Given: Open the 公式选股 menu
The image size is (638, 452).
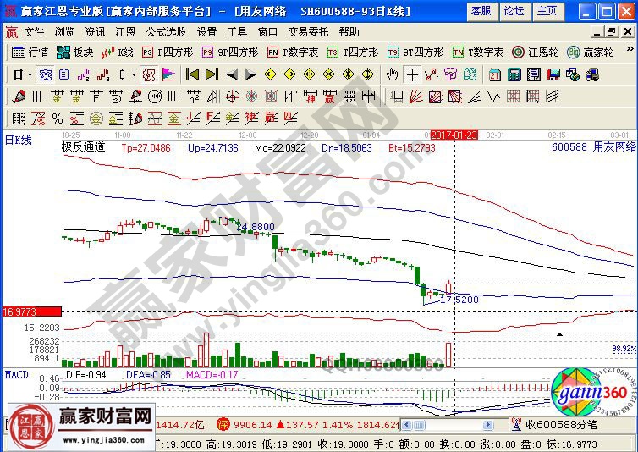Looking at the screenshot, I should coord(166,31).
